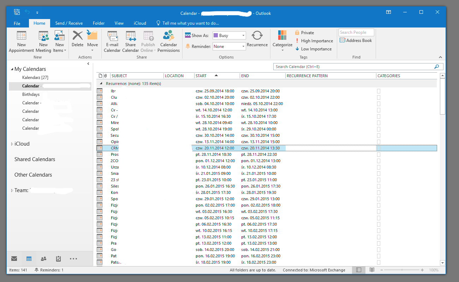
Task: Click the New Appointment icon
Action: click(x=22, y=36)
